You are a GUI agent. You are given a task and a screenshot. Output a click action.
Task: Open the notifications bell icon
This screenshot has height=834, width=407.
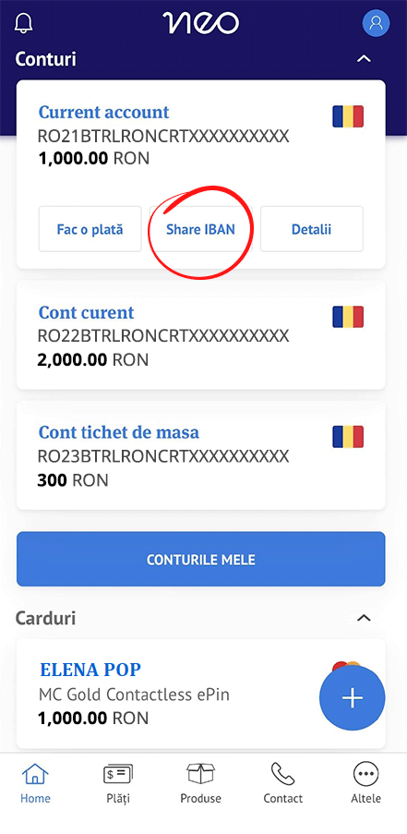[x=24, y=23]
